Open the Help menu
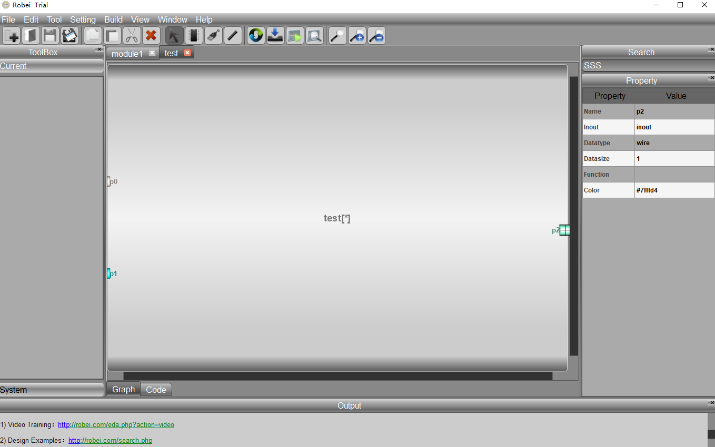The image size is (715, 447). point(204,19)
